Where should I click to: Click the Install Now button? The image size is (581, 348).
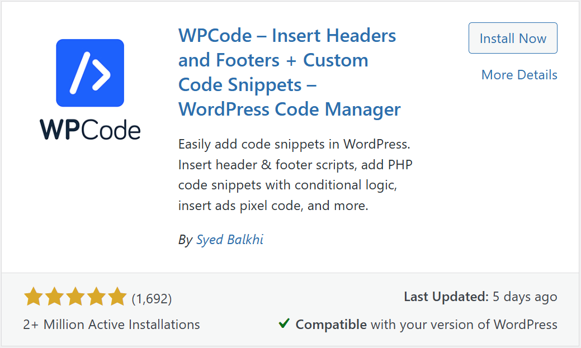(513, 38)
